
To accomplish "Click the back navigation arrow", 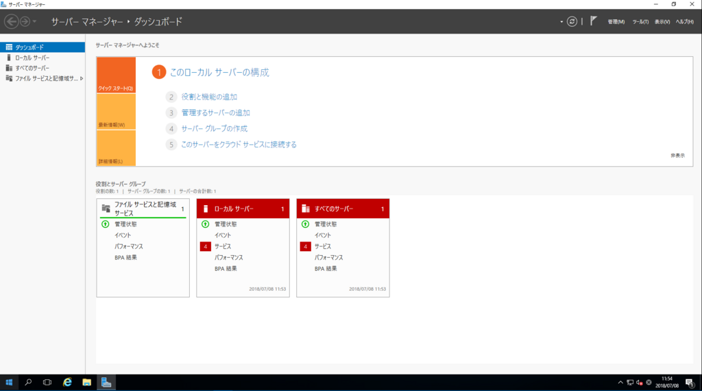I will [12, 21].
